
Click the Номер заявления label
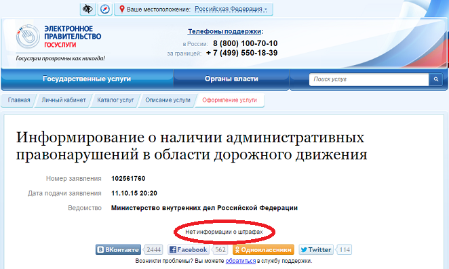tap(74, 179)
